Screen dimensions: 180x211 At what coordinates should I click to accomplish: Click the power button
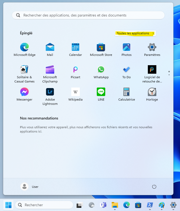click(x=154, y=187)
